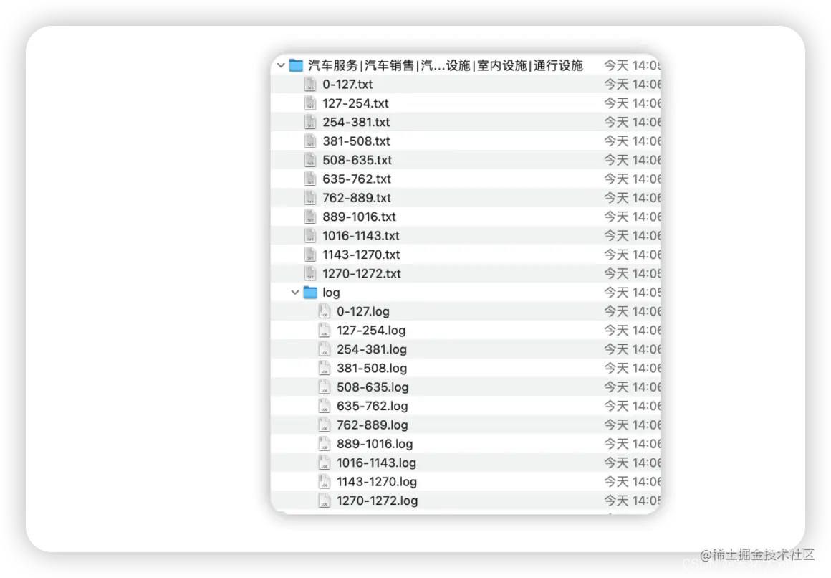Viewport: 831px width, 578px height.
Task: Click the file icon of 762-889.txt
Action: pos(311,198)
